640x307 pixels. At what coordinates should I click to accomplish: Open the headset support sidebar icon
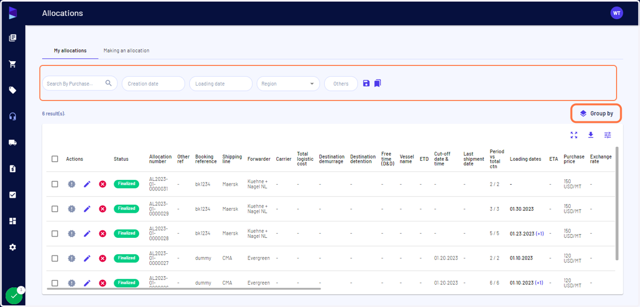(13, 116)
